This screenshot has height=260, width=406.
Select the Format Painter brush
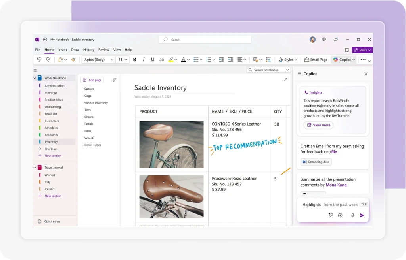click(73, 60)
